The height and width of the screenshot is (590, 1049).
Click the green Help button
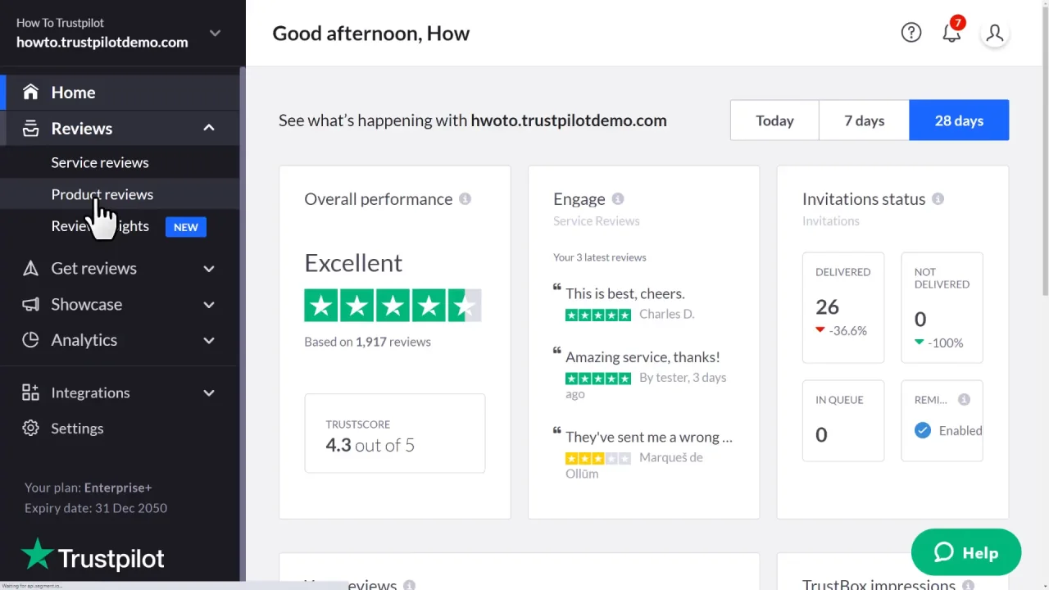point(965,552)
